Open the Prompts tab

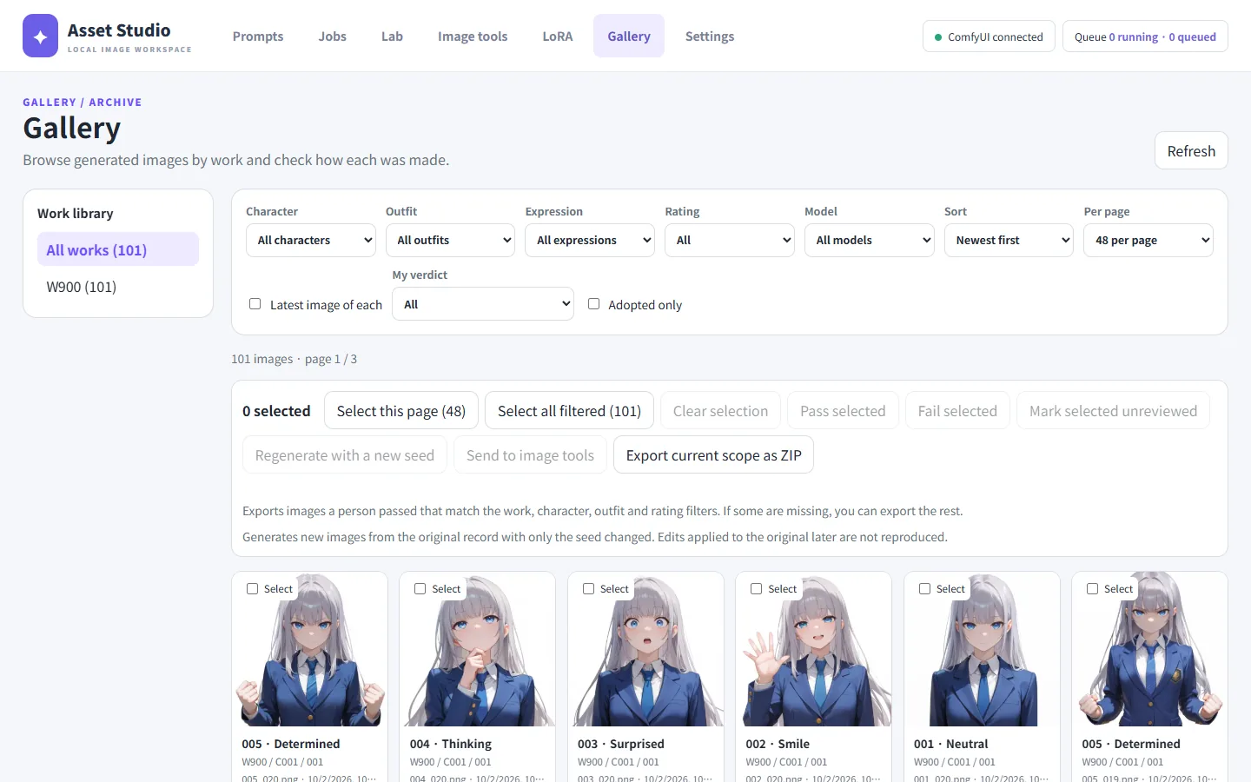click(x=258, y=36)
